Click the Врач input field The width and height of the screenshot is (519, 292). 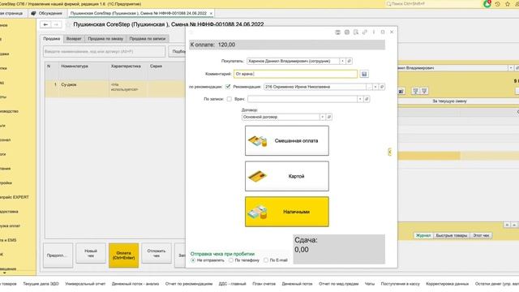(302, 99)
